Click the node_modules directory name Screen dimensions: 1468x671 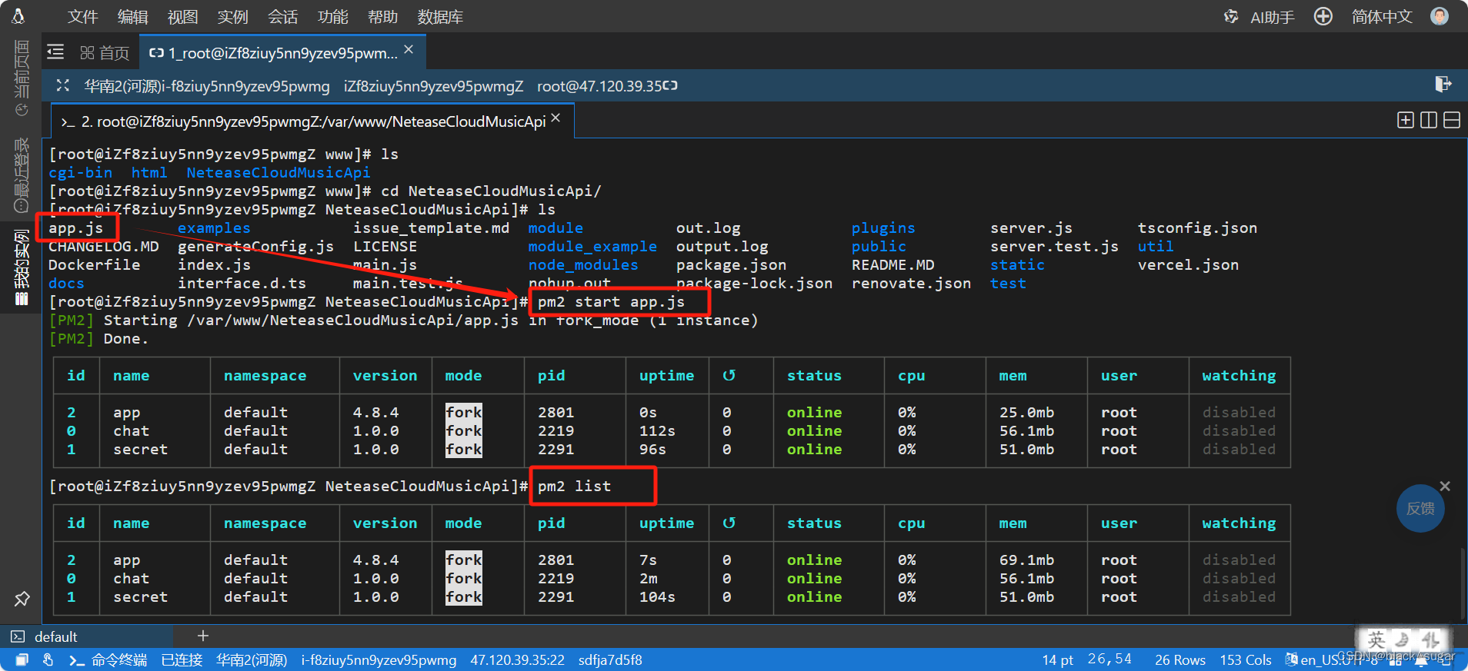point(583,265)
